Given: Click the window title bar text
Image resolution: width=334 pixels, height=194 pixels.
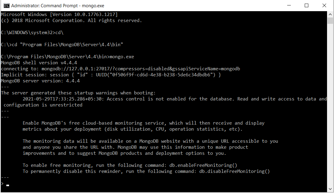Looking at the screenshot, I should pyautogui.click(x=57, y=6).
